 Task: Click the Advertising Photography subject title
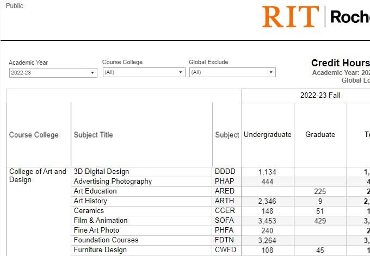(x=113, y=182)
